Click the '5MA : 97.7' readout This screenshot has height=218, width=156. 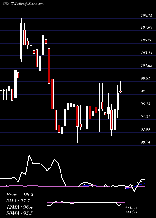click(18, 201)
